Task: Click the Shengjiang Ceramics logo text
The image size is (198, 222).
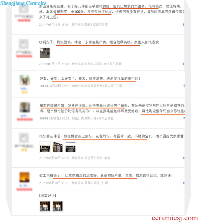Action: (23, 3)
